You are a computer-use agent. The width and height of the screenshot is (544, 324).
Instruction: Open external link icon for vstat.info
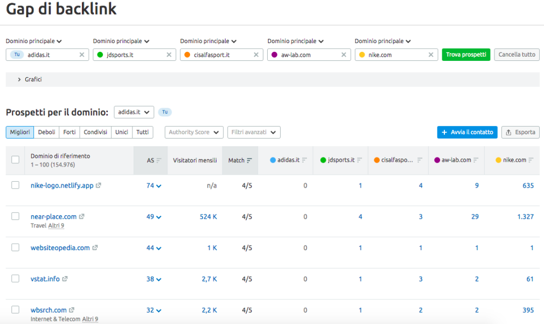65,279
